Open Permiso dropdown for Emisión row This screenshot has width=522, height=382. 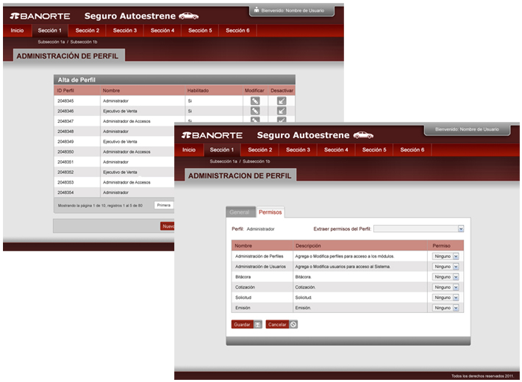click(455, 308)
